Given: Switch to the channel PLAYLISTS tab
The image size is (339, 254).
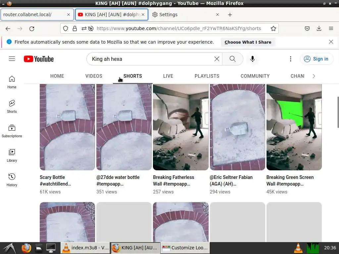Looking at the screenshot, I should pyautogui.click(x=207, y=76).
